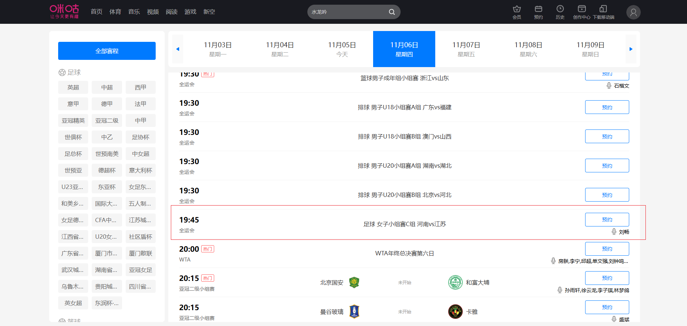The height and width of the screenshot is (326, 687).
Task: Show earlier dates with left arrow
Action: pos(178,49)
